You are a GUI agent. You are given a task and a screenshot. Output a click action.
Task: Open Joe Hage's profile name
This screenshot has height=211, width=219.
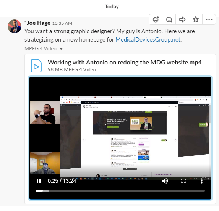pyautogui.click(x=39, y=23)
